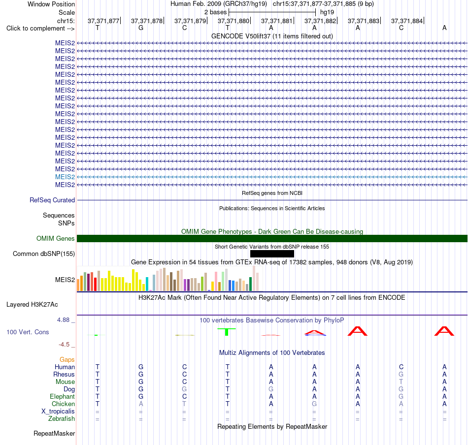Click the Common dbSNP(155) track label
Image resolution: width=468 pixels, height=445 pixels.
coord(43,254)
